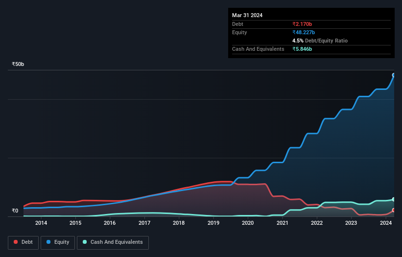Click the 2018 x-axis label
Viewport: 402px width, 257px height.
(179, 223)
